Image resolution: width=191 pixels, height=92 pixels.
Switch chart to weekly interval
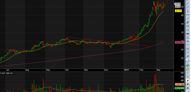(188, 84)
